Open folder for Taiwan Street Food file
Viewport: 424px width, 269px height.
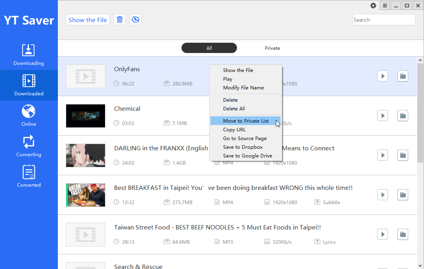(403, 235)
